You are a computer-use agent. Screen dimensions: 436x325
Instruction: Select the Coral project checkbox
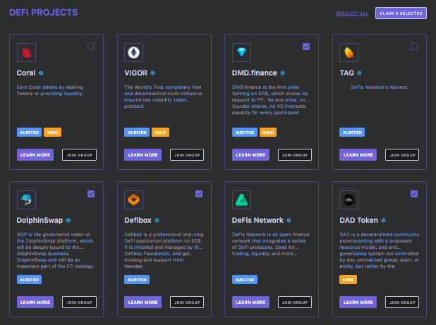coord(91,47)
